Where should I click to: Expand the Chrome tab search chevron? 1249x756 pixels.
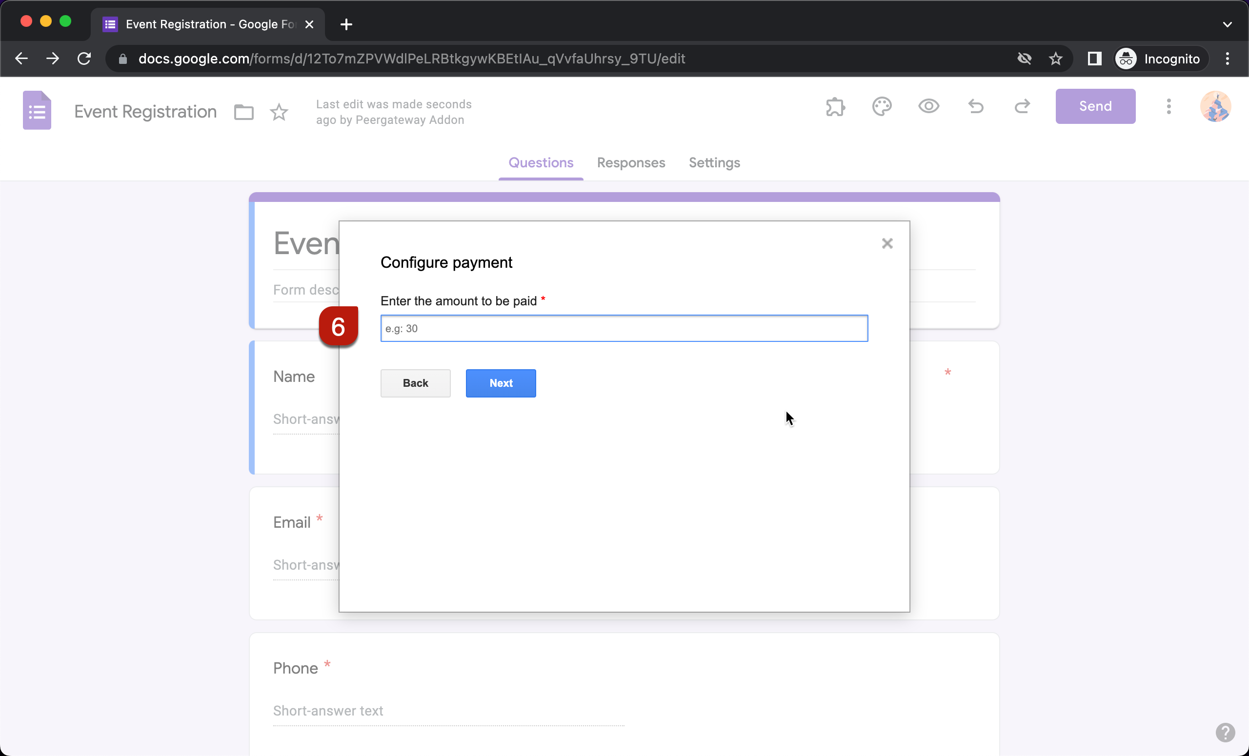[x=1227, y=24]
